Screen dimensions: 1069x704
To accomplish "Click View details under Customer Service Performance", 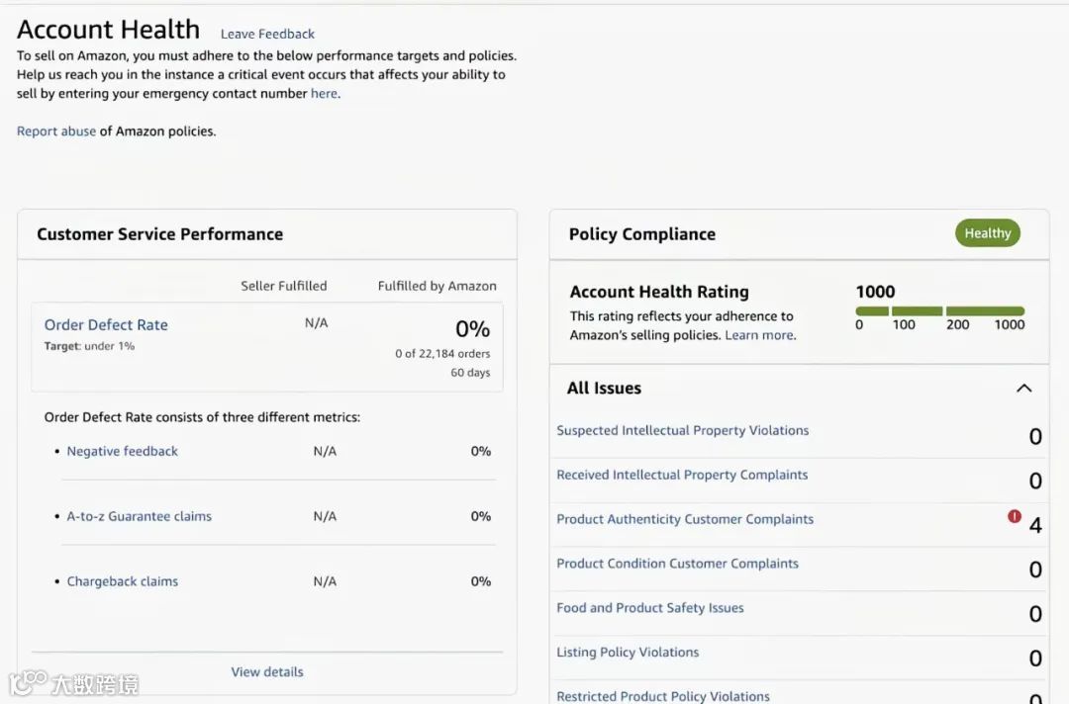I will [267, 671].
